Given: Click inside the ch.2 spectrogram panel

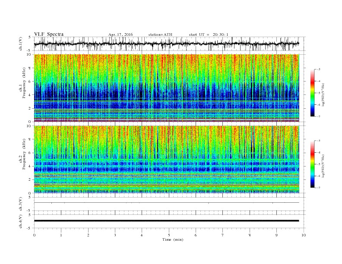Looking at the screenshot, I should (x=167, y=160).
